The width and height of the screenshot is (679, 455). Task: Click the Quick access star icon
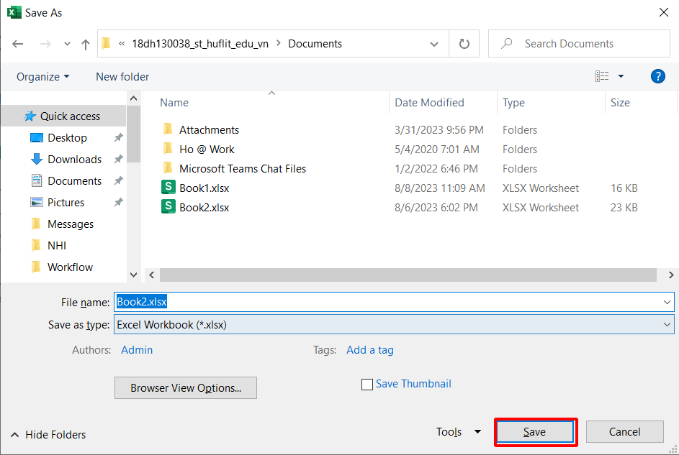point(30,116)
